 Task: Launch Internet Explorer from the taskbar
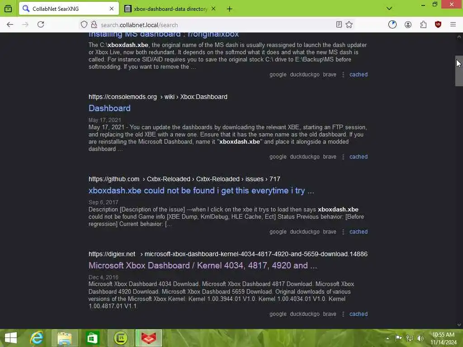tap(37, 338)
